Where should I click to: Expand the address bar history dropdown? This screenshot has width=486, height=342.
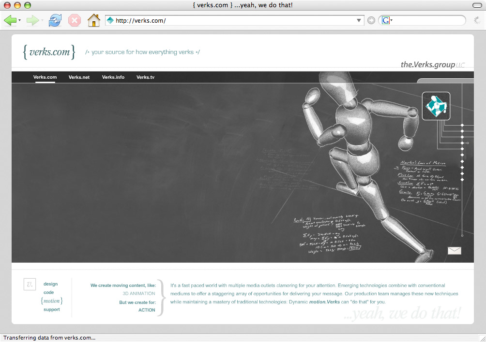click(359, 20)
